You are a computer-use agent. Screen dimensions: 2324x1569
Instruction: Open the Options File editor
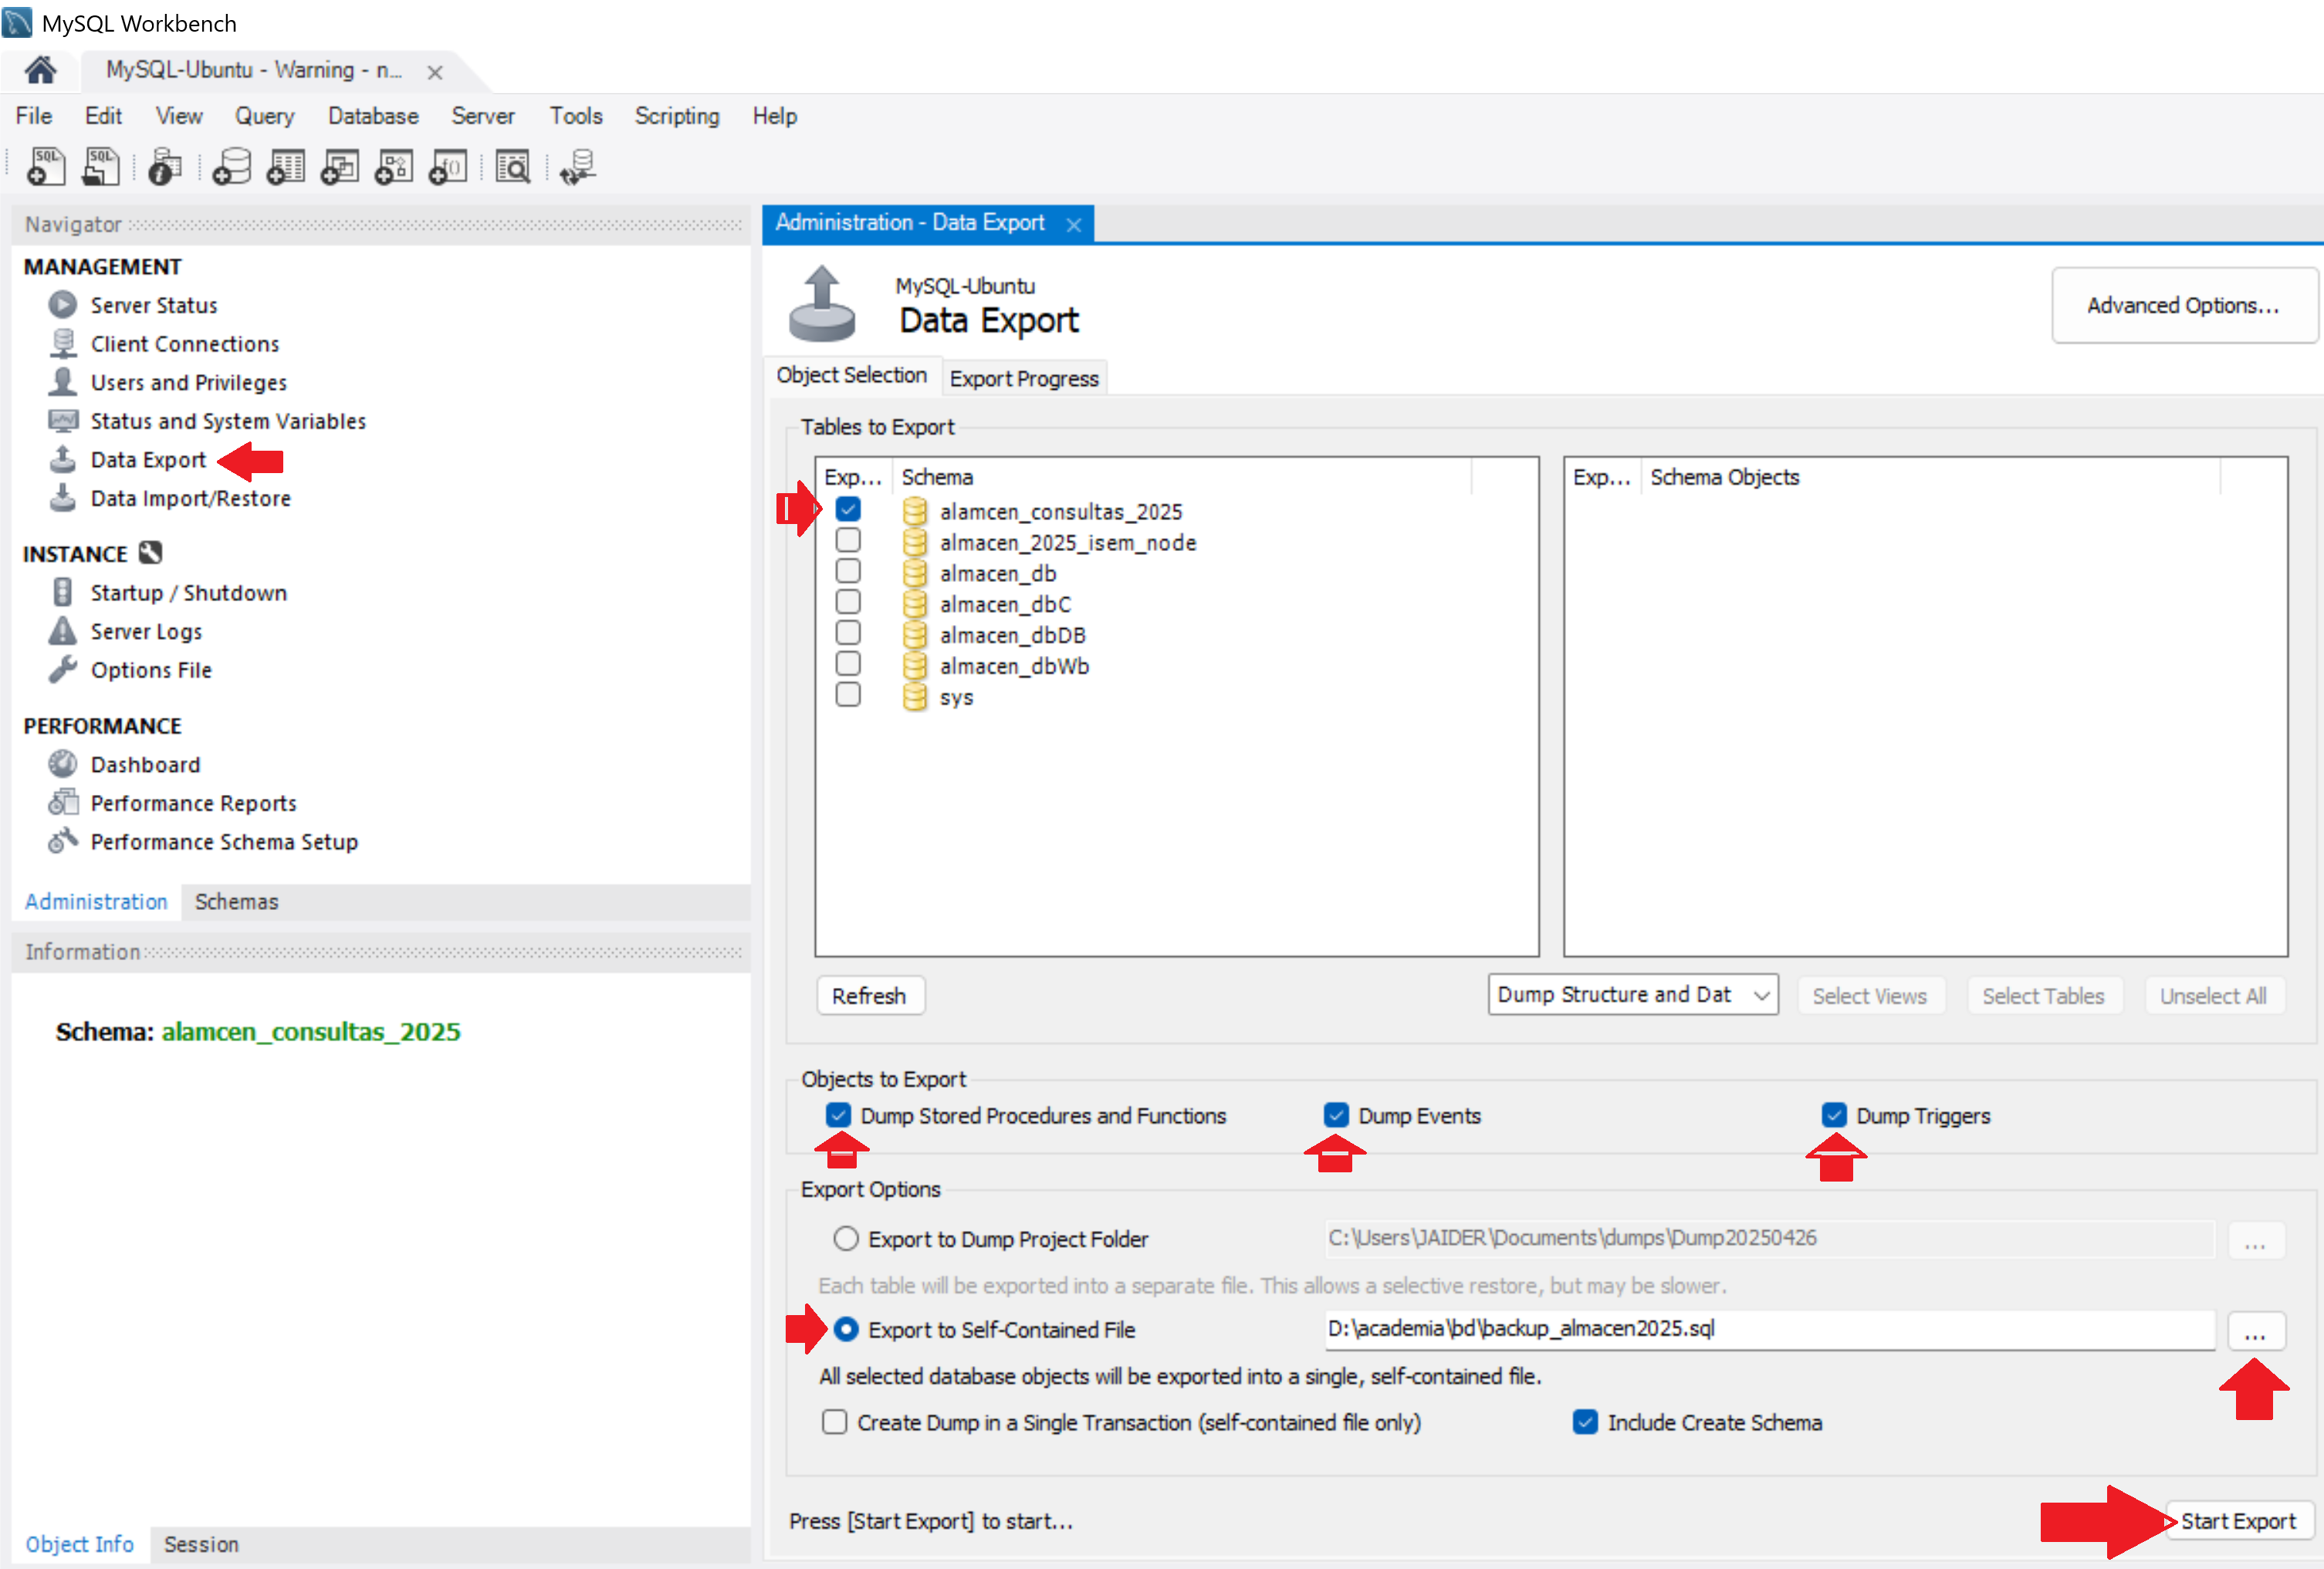pyautogui.click(x=151, y=671)
